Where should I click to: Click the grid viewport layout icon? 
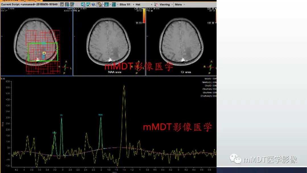[114, 5]
